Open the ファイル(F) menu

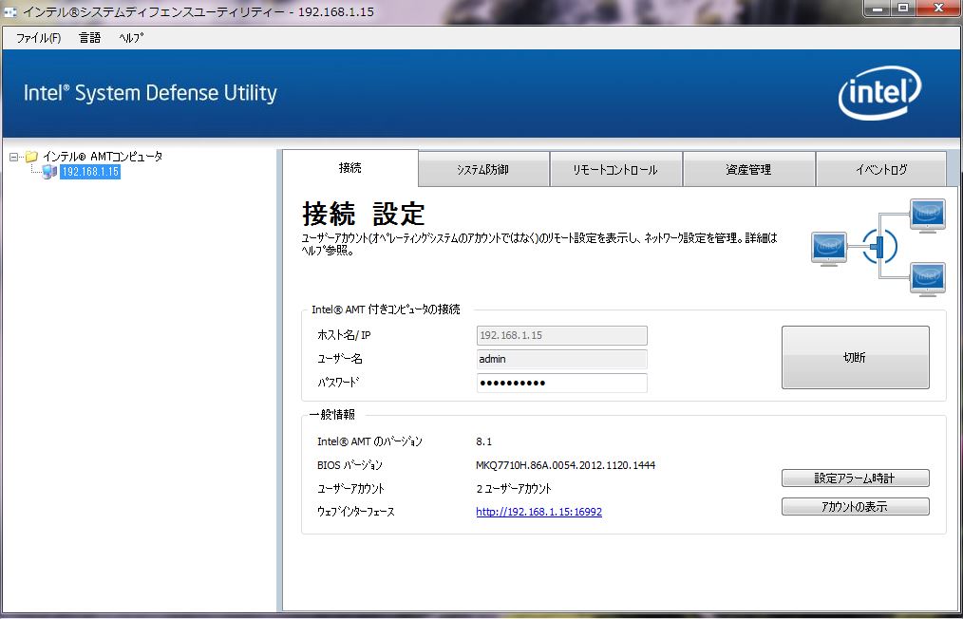[38, 38]
